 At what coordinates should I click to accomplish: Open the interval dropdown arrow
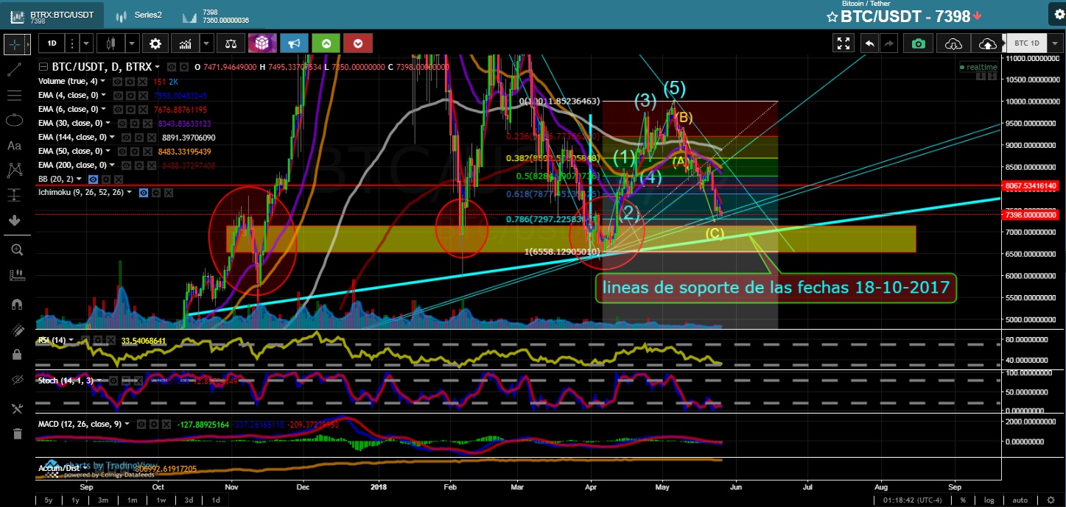(x=86, y=43)
